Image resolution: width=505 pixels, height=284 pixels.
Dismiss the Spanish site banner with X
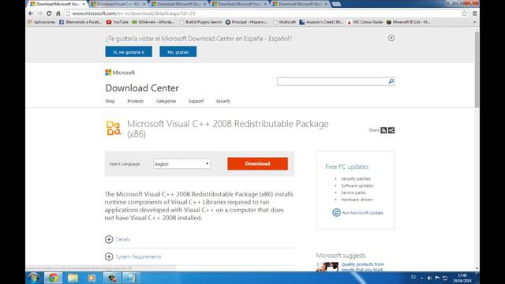point(391,38)
